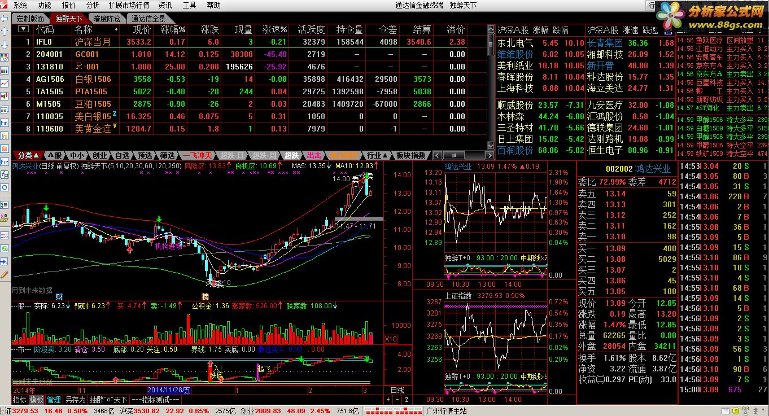Click the 管理 button below the chart

(54, 399)
